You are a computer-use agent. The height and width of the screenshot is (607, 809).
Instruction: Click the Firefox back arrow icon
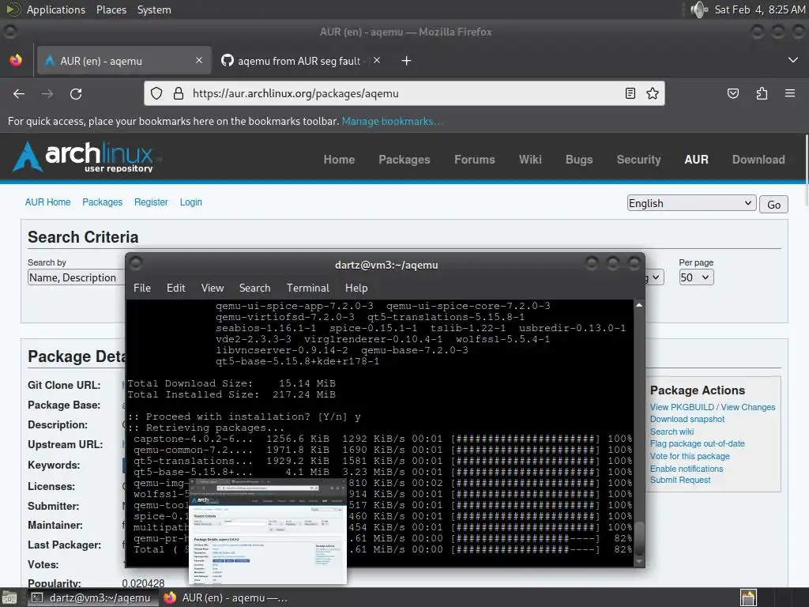click(x=19, y=93)
